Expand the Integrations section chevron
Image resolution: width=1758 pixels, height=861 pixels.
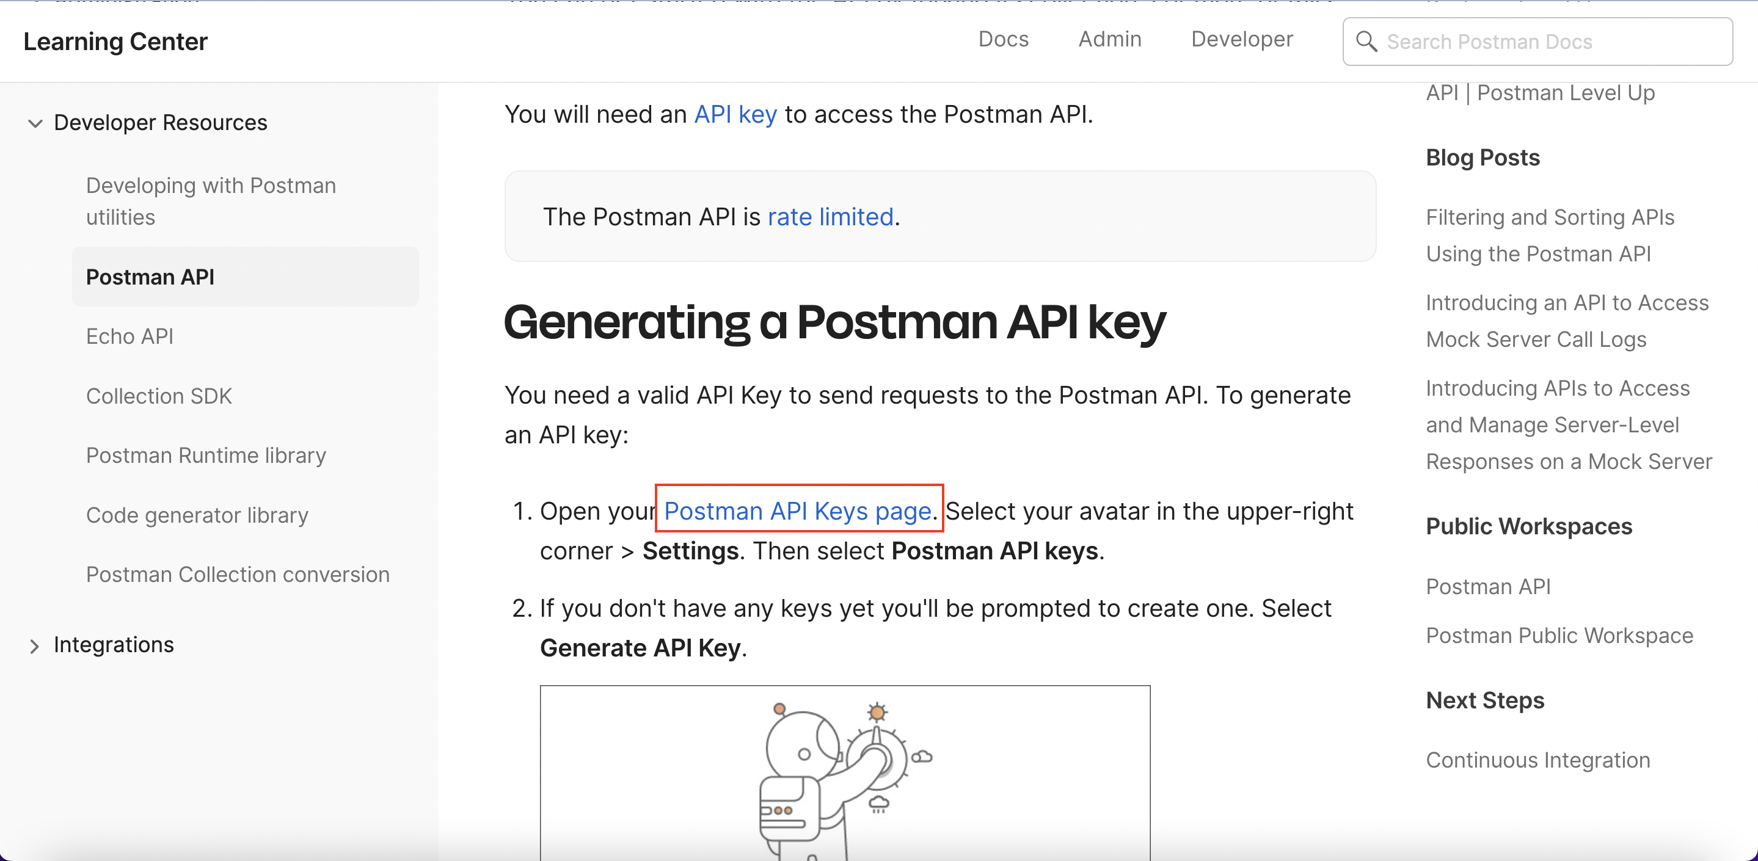(x=35, y=645)
